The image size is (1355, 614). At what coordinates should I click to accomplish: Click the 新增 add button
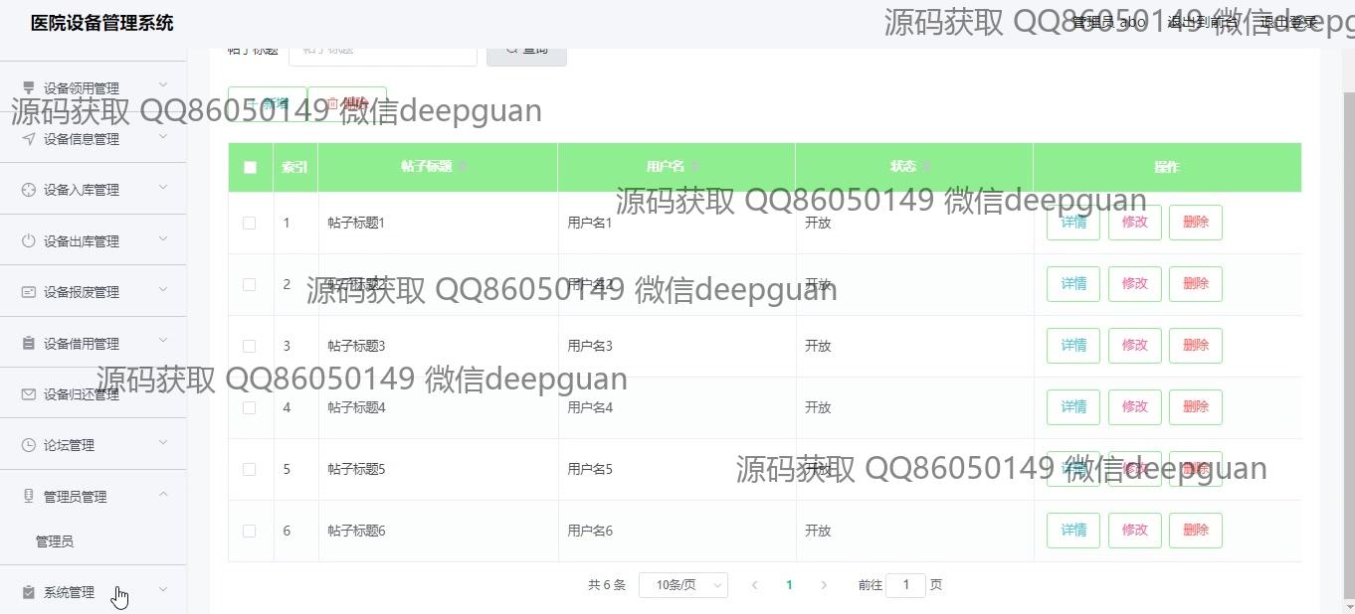[267, 103]
